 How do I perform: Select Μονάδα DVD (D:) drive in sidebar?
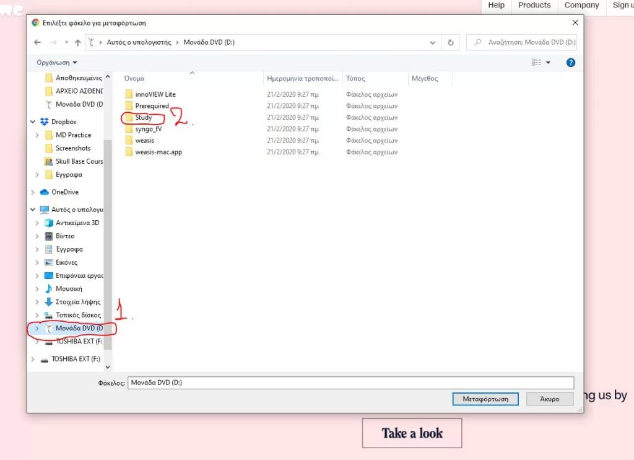(79, 329)
